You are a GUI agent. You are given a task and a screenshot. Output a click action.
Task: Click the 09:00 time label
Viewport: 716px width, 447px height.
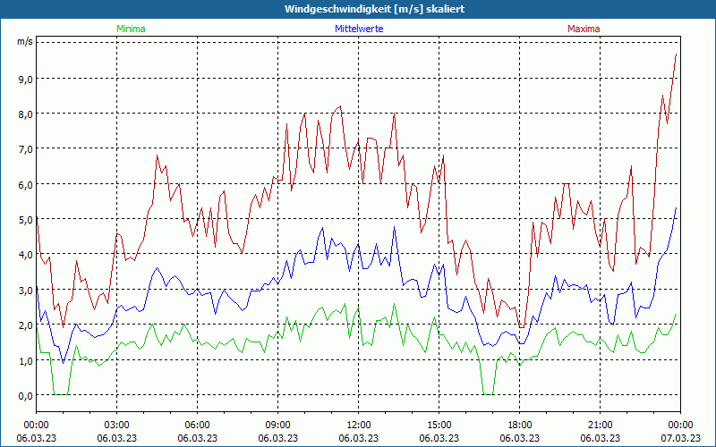point(278,426)
